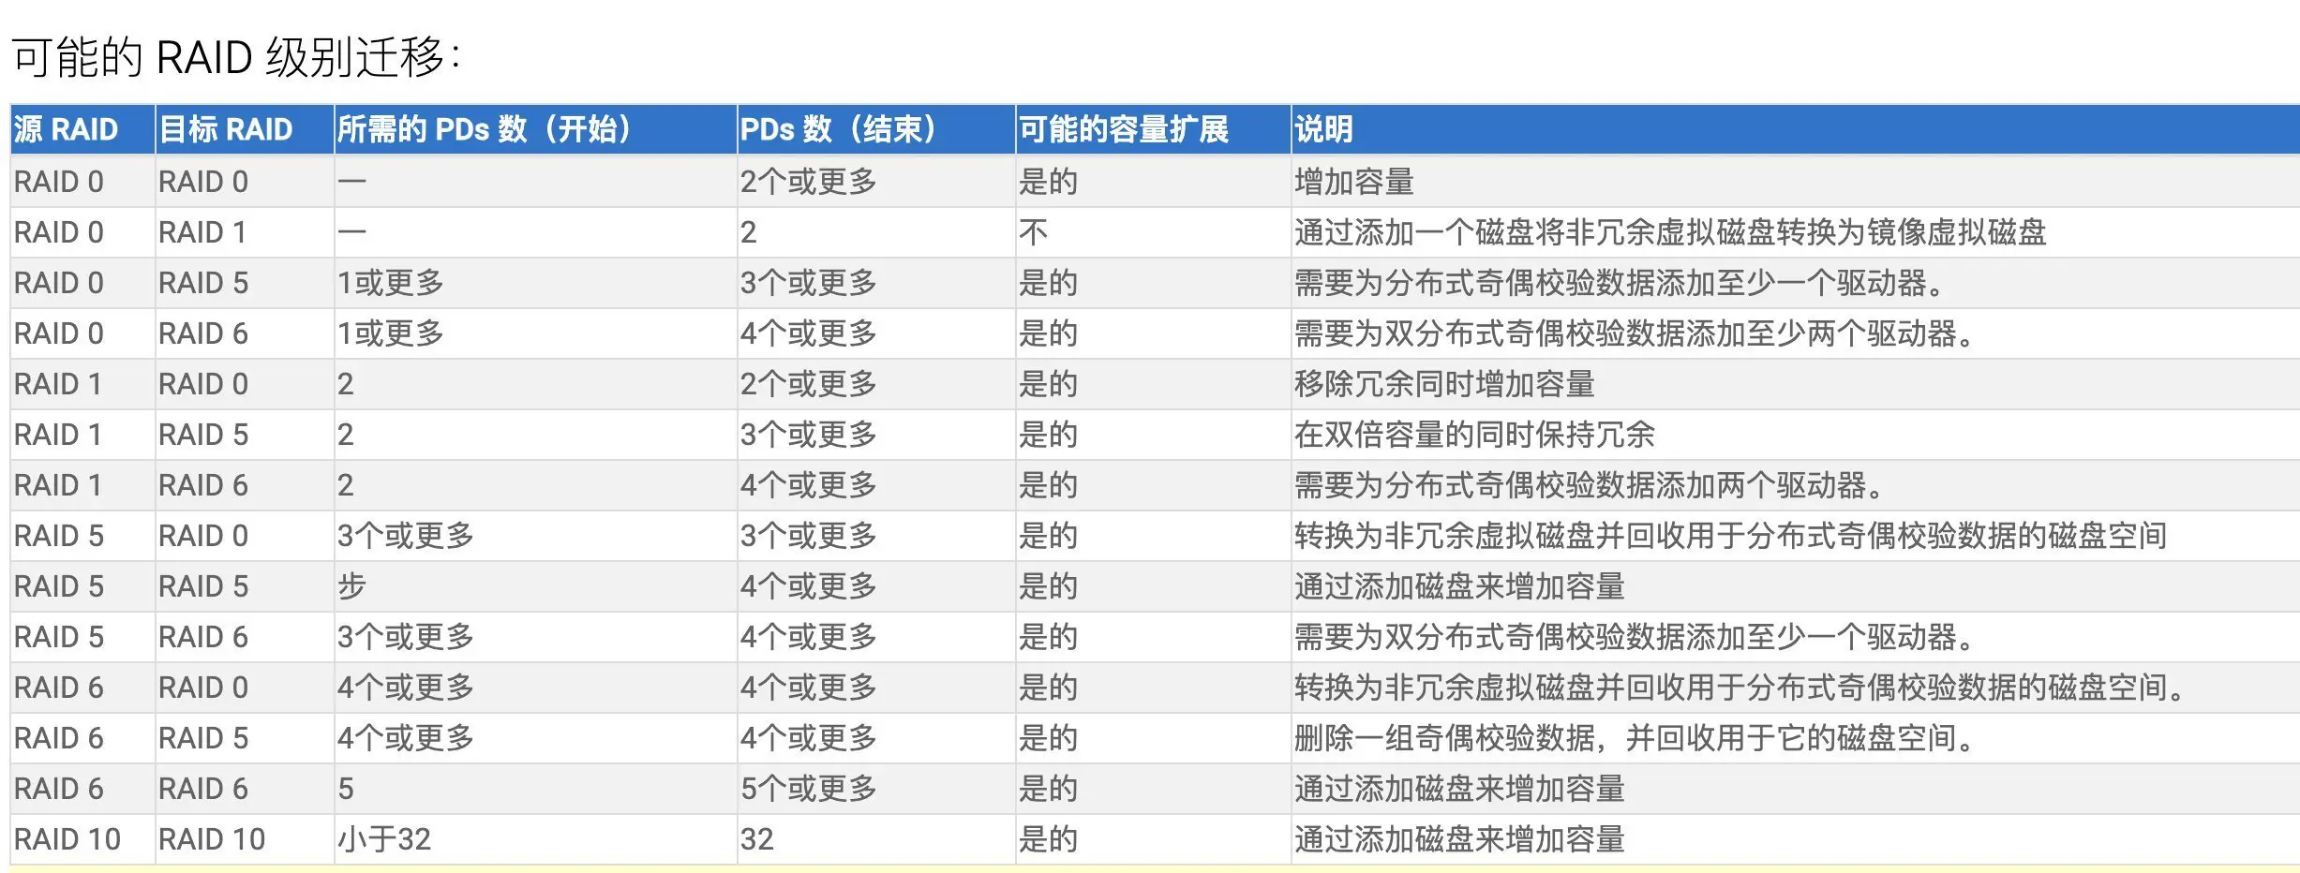Click the 增加容量 description in first row
The image size is (2300, 873).
1353,182
